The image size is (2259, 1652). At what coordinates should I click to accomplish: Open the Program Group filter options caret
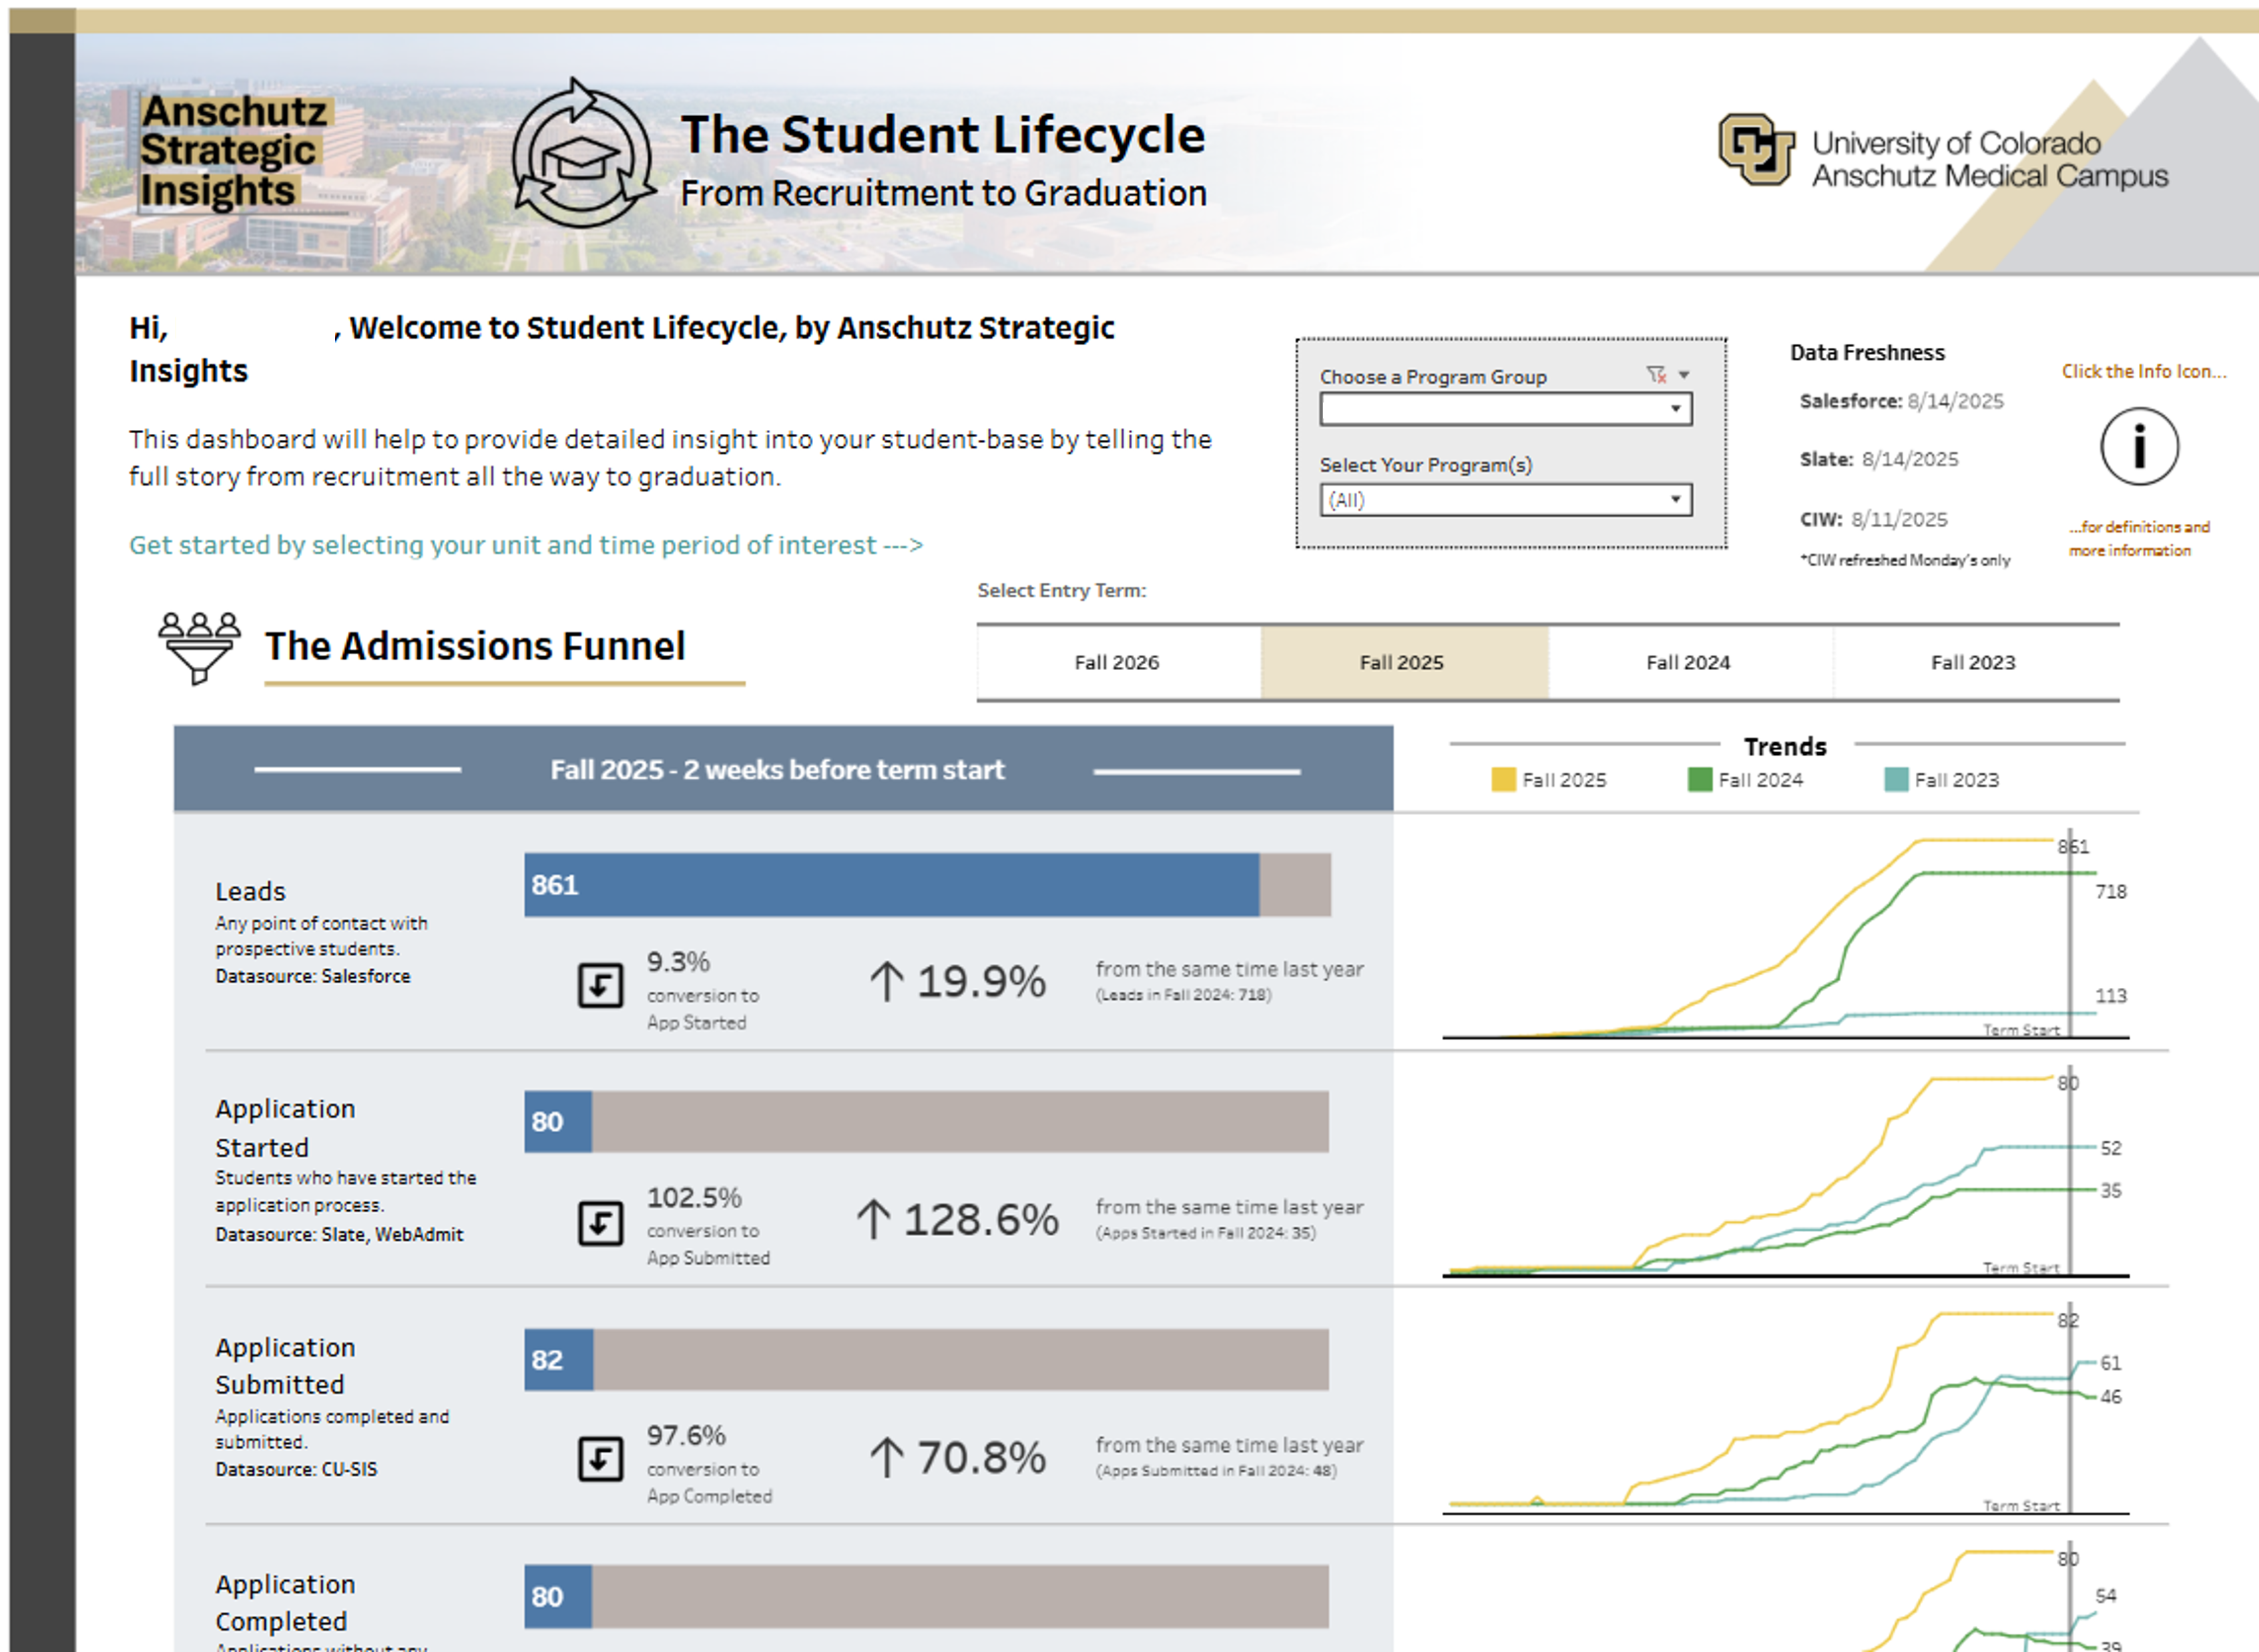pos(1684,375)
